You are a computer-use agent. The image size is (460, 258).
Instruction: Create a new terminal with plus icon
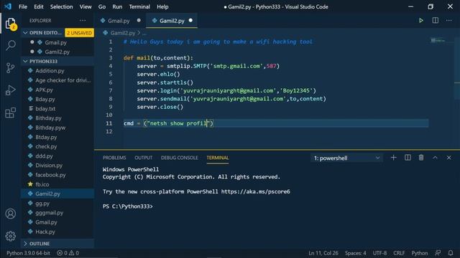[x=394, y=158]
